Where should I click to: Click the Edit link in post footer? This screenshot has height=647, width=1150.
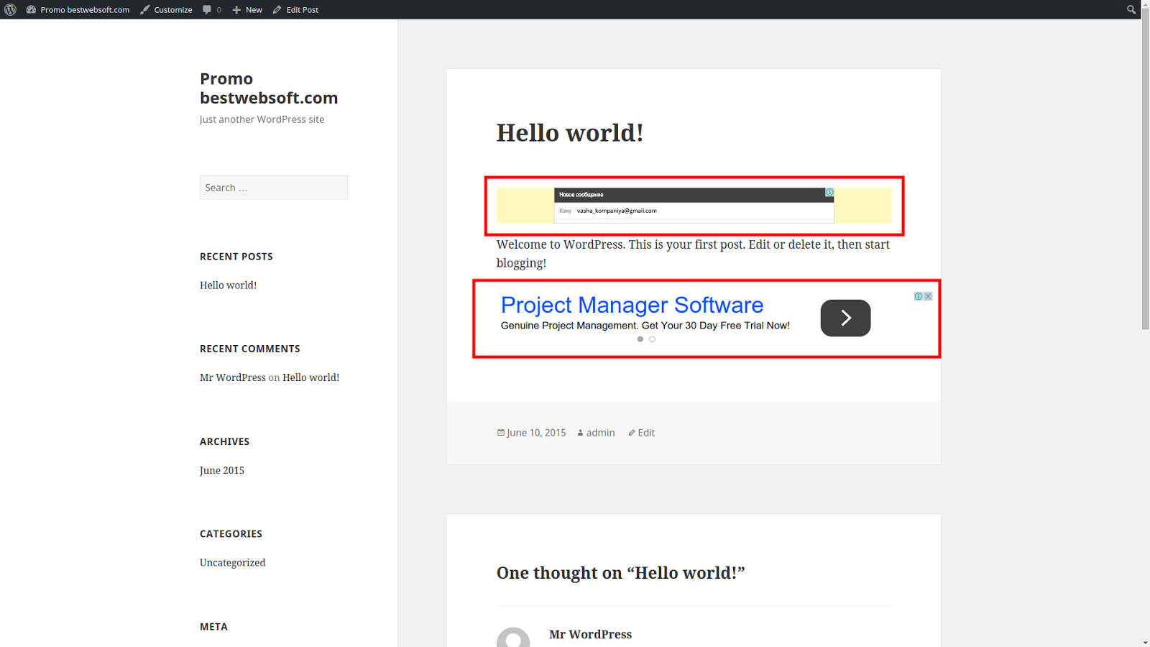[x=646, y=433]
